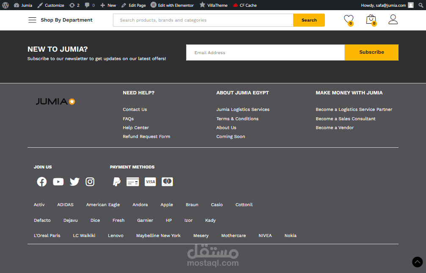The image size is (426, 273).
Task: Open the Kady brand link
Action: pos(210,221)
